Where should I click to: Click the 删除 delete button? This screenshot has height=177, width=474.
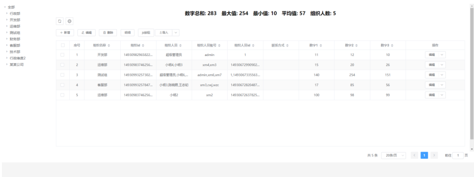click(x=108, y=32)
